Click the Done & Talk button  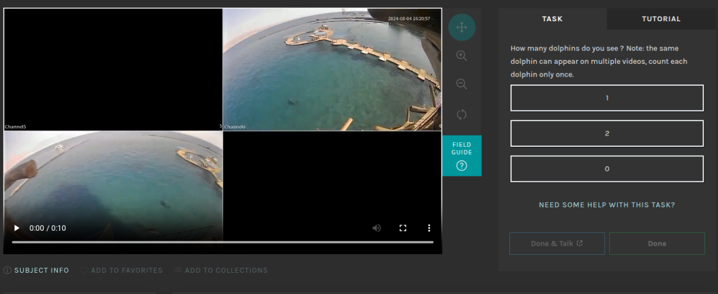(x=557, y=244)
